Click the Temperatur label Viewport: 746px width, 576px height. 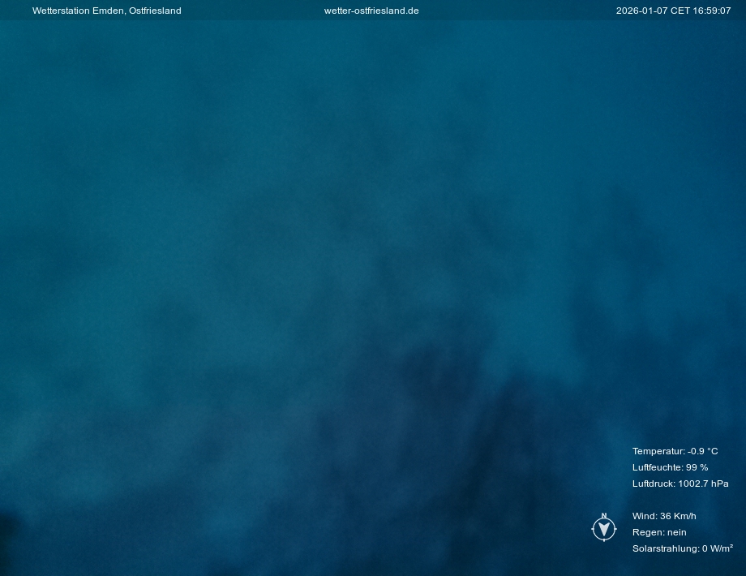tap(658, 451)
